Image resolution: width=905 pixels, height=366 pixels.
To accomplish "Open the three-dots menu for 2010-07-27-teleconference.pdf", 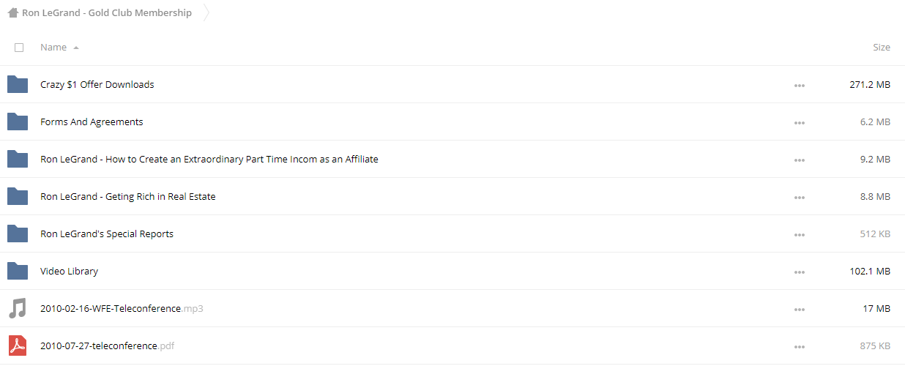I will pyautogui.click(x=799, y=347).
